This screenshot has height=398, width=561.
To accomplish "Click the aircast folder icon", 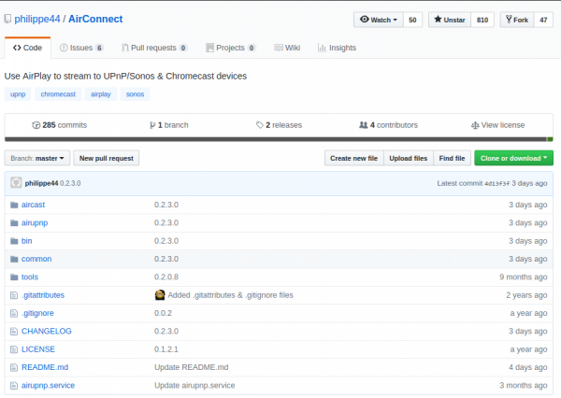I will [14, 205].
